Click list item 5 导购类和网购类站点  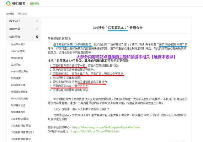pyautogui.click(x=79, y=82)
